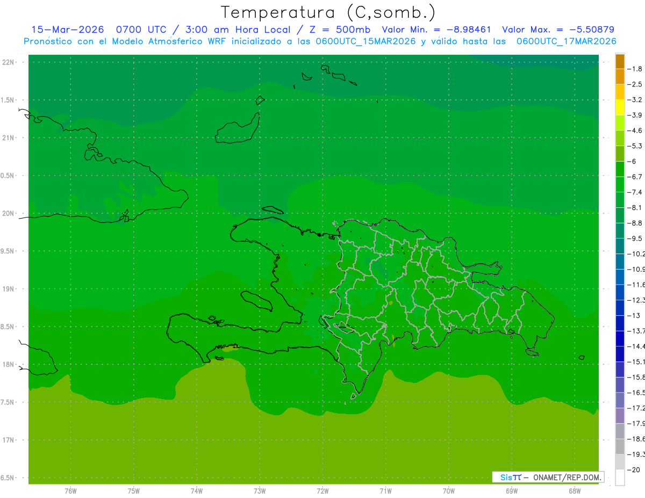
Task: Click the "-8.1" color scale value
Action: click(635, 207)
